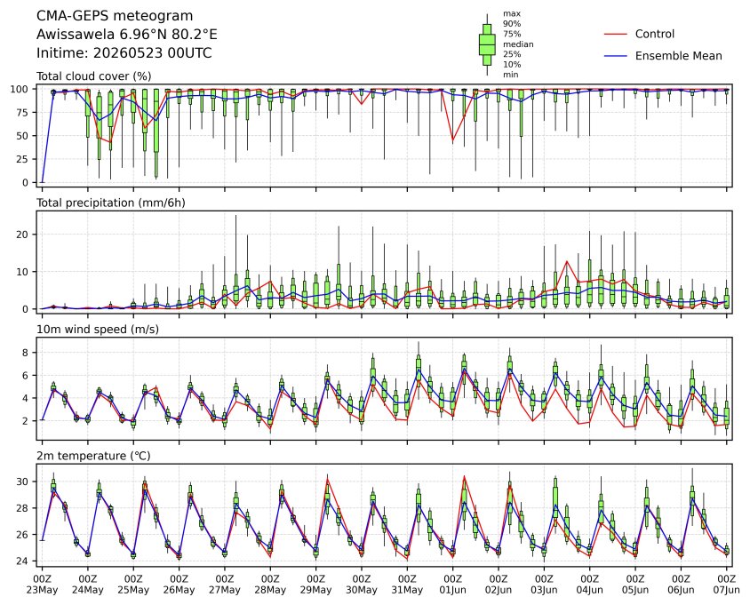Select the Control legend label
Viewport: 750px width, 605px height.
coord(654,34)
